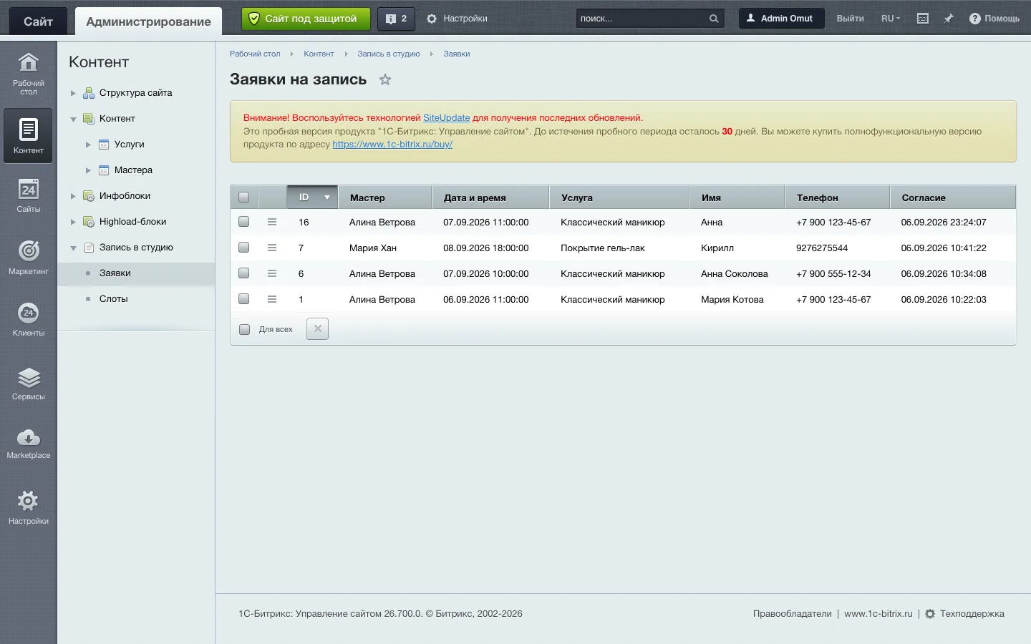Open the Marketplace sidebar icon
The height and width of the screenshot is (644, 1031).
tap(28, 444)
